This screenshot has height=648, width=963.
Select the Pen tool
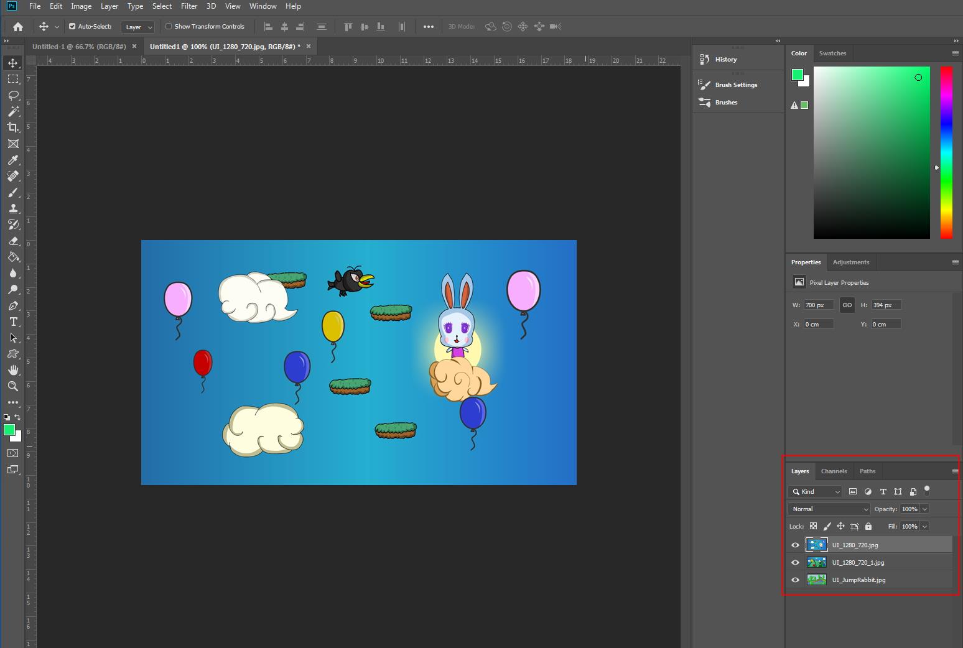[x=13, y=306]
